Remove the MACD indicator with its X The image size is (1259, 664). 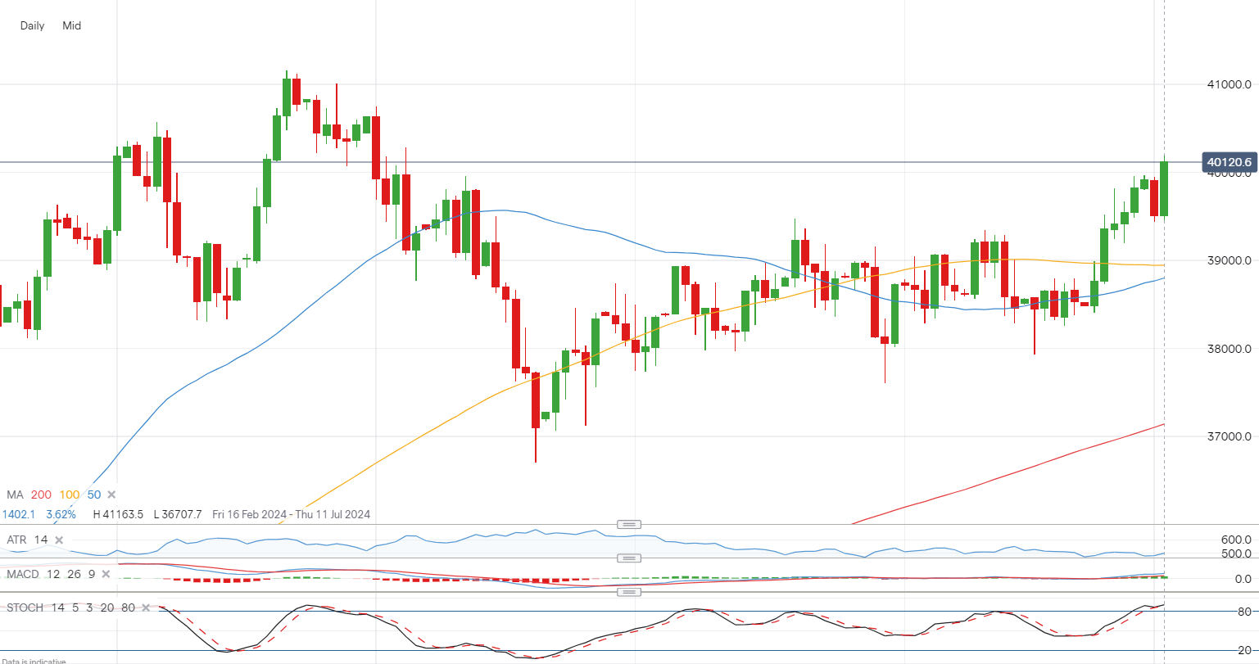[106, 575]
